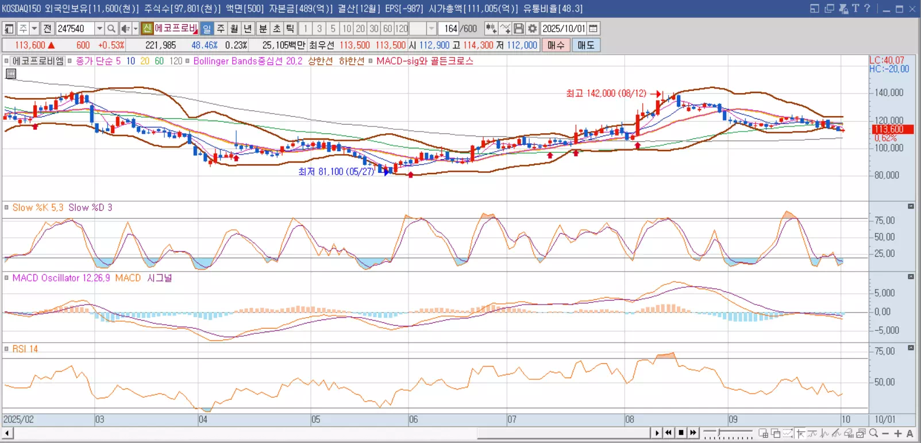Toggle the 신 button before stock name
This screenshot has height=443, width=921.
[x=147, y=28]
